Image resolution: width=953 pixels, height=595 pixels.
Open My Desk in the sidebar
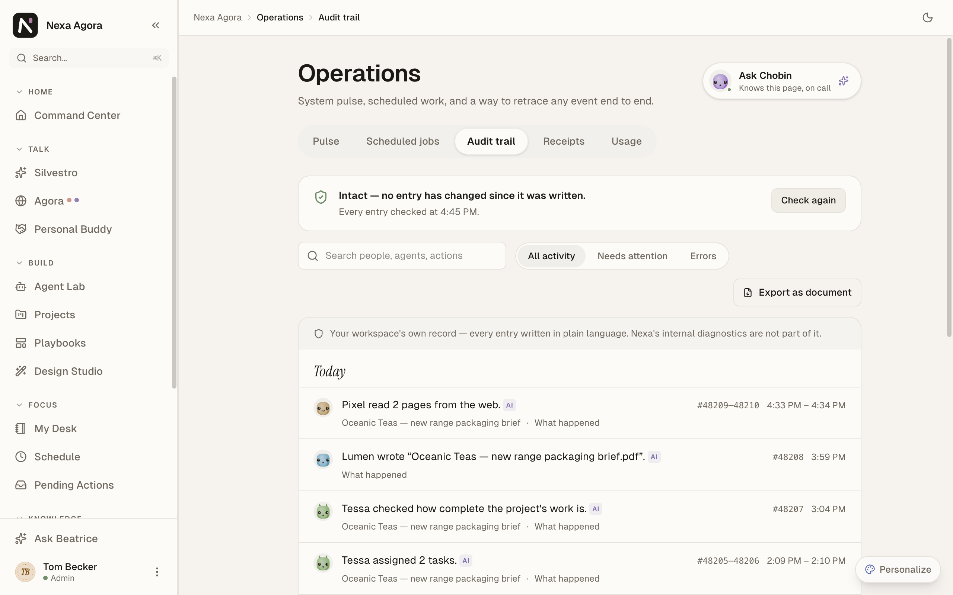pyautogui.click(x=89, y=428)
